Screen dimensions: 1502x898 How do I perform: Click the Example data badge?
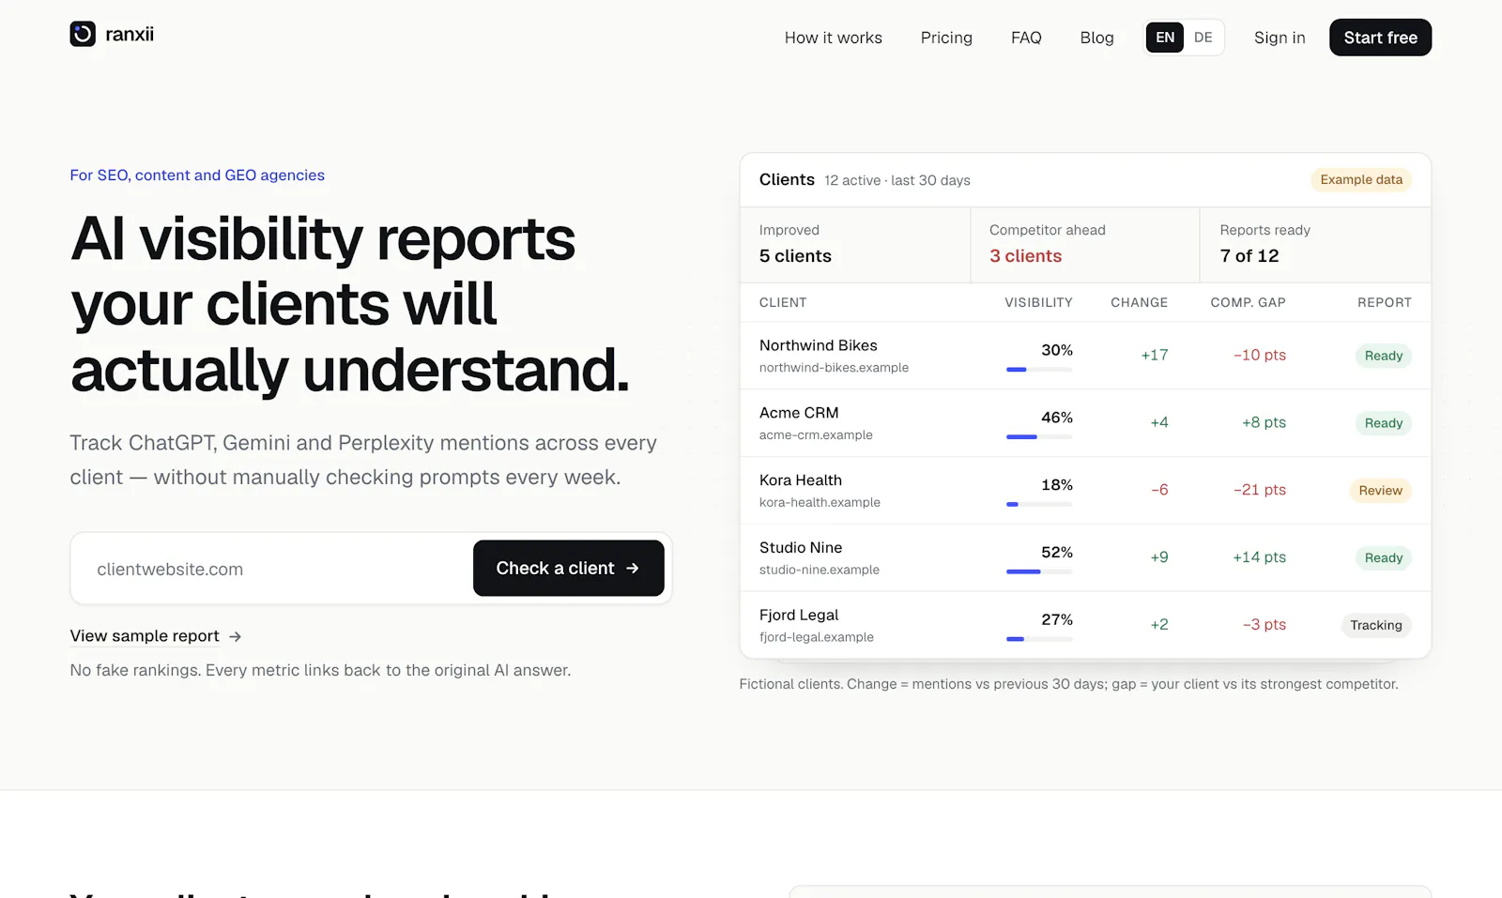point(1361,179)
